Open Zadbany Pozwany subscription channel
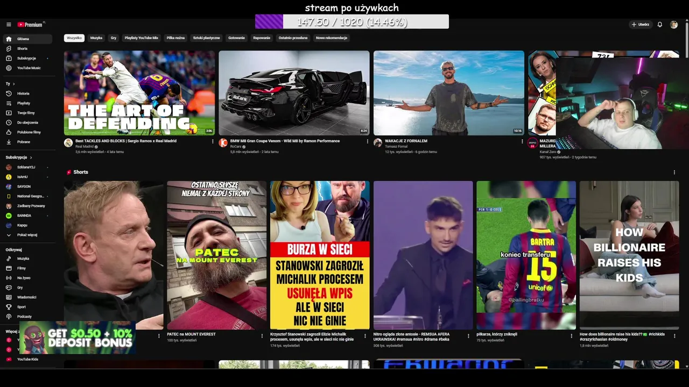Screen dimensions: 689x387 (x=27, y=206)
